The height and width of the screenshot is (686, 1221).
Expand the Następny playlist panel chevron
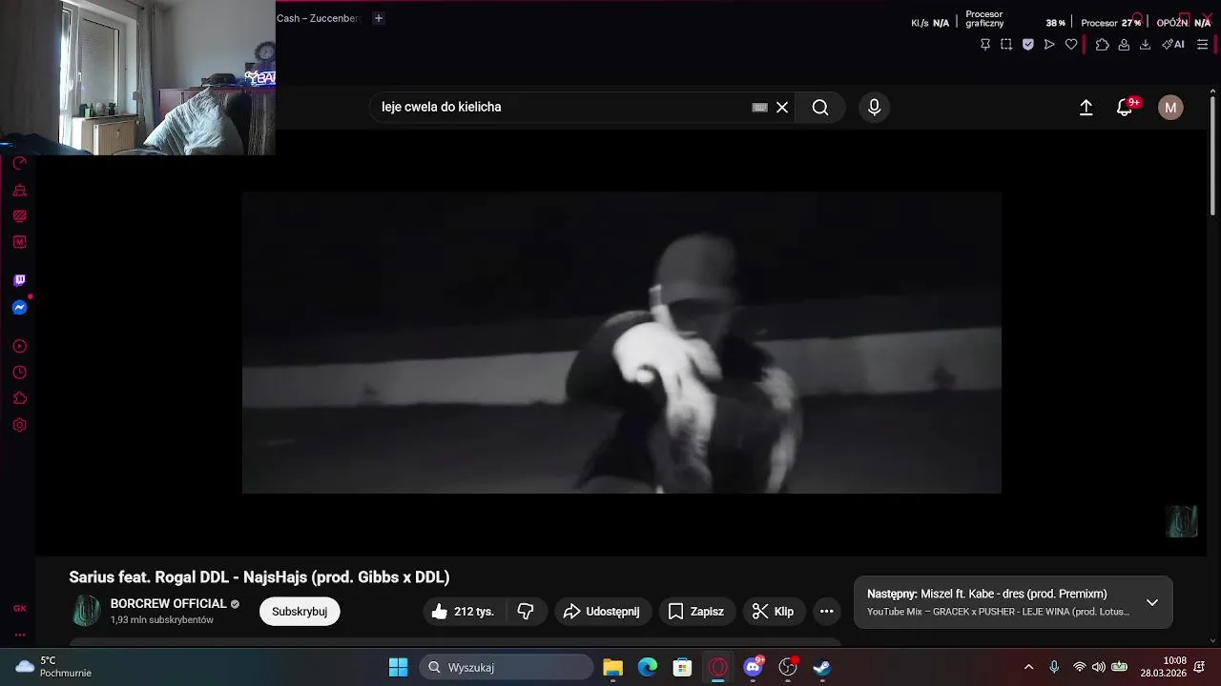point(1152,602)
